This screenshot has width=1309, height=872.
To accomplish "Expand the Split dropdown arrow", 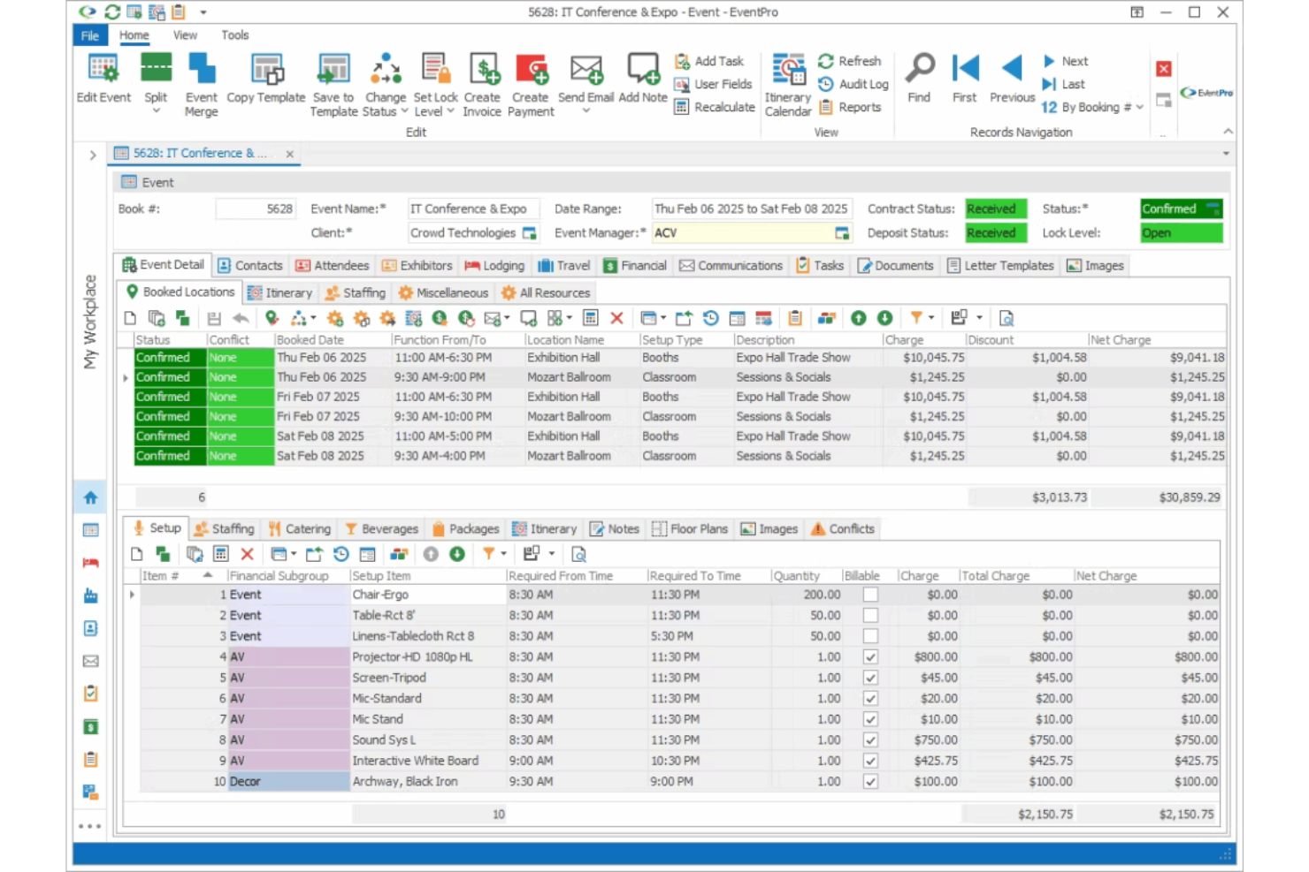I will 156,111.
